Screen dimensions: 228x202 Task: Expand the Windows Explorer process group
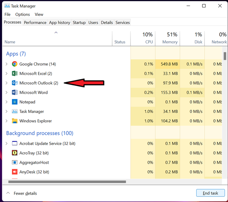7,121
